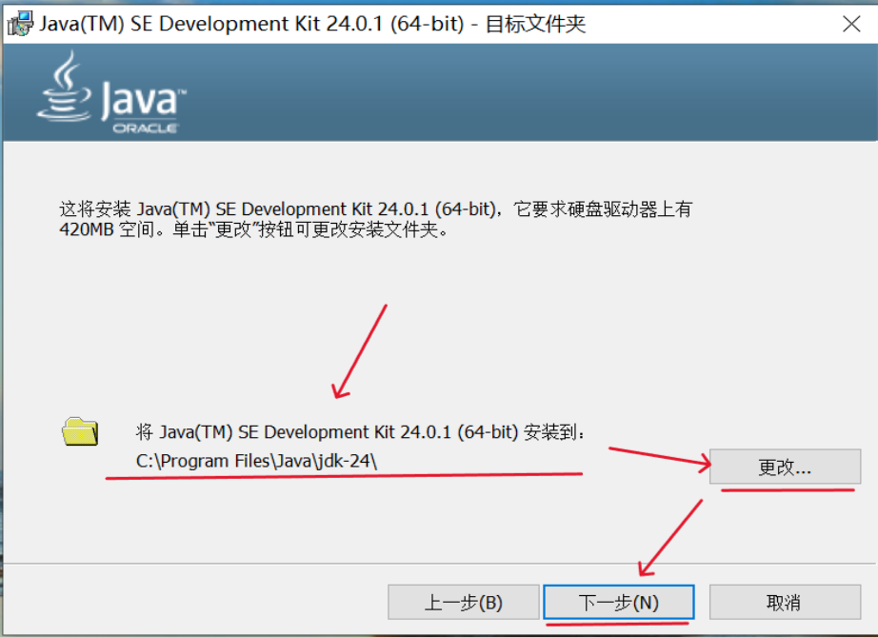
Task: Click the gray bottom button strip area
Action: pos(190,602)
